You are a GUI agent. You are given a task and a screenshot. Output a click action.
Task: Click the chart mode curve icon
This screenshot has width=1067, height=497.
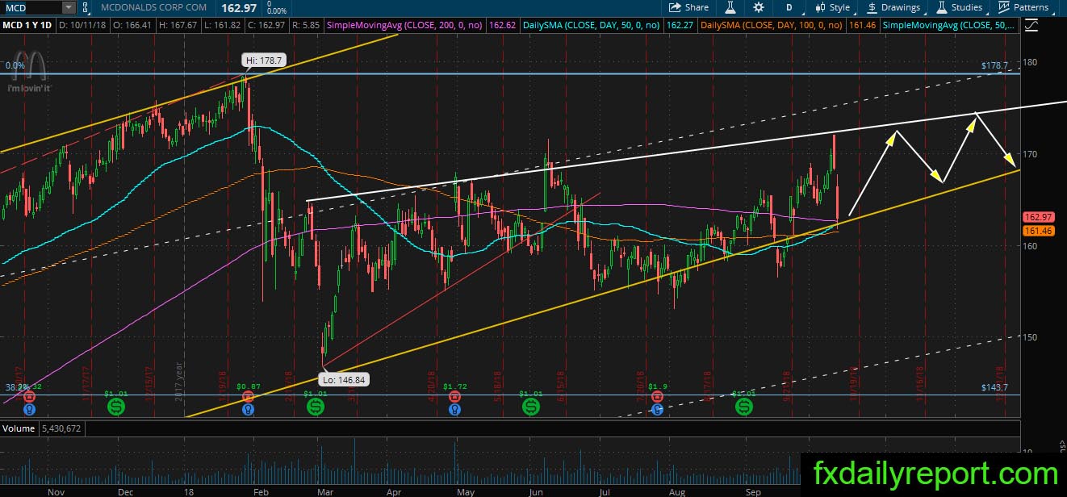(x=1030, y=25)
